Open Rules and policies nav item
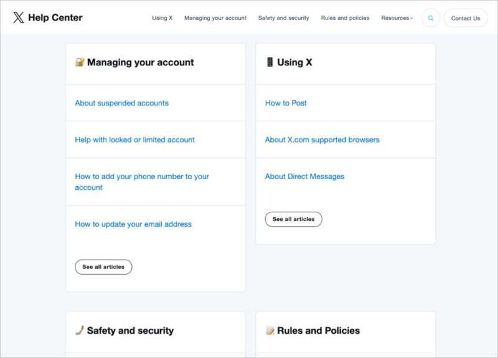 (x=345, y=18)
